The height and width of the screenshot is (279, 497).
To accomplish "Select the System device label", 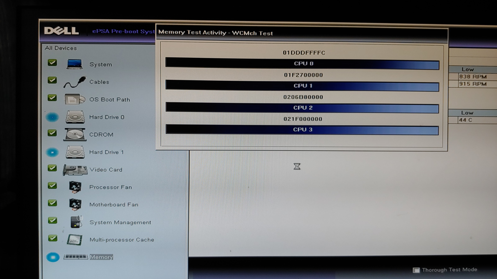I will (x=101, y=64).
